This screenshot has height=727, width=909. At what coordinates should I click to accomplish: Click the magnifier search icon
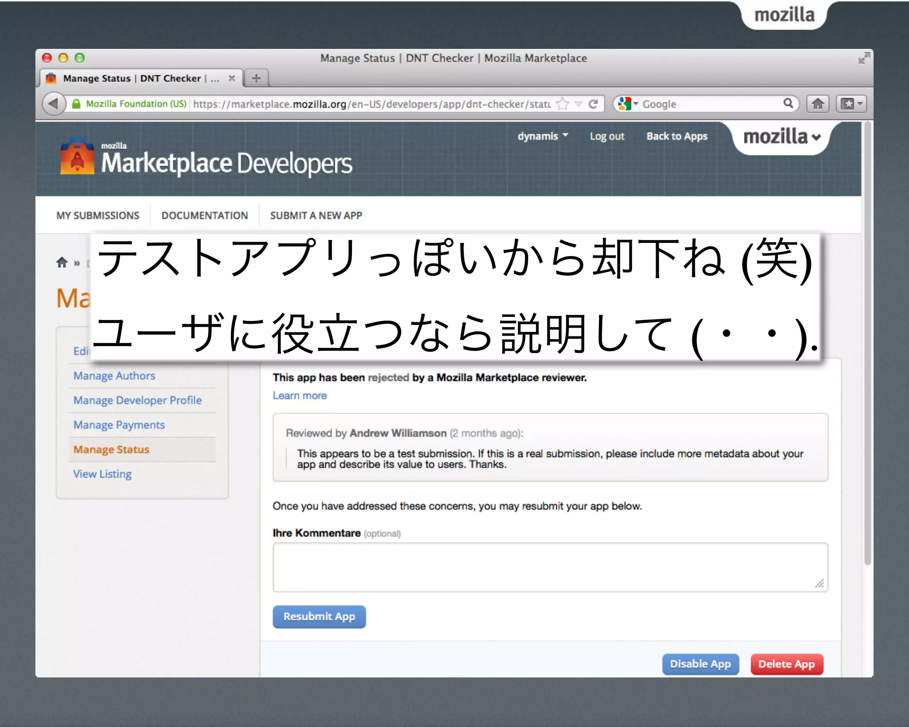click(788, 103)
